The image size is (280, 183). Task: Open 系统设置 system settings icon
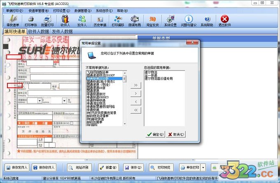(x=170, y=21)
